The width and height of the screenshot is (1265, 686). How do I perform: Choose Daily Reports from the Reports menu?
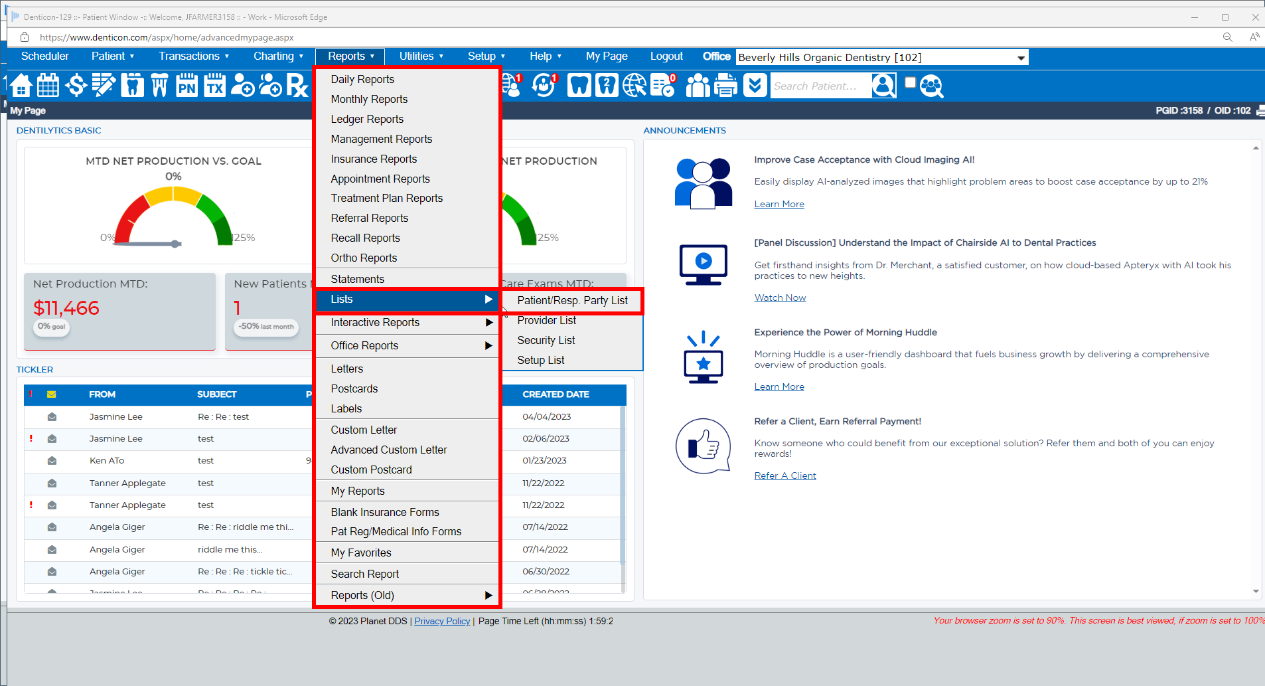362,80
